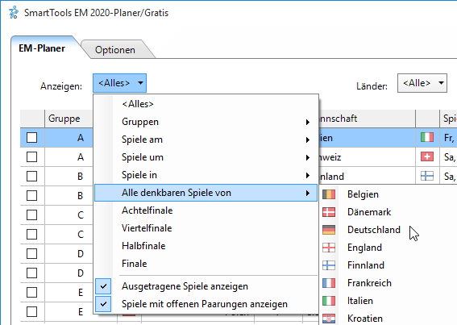The image size is (457, 325).
Task: Tick the checkbox of the second Gruppe D row
Action: click(x=31, y=273)
